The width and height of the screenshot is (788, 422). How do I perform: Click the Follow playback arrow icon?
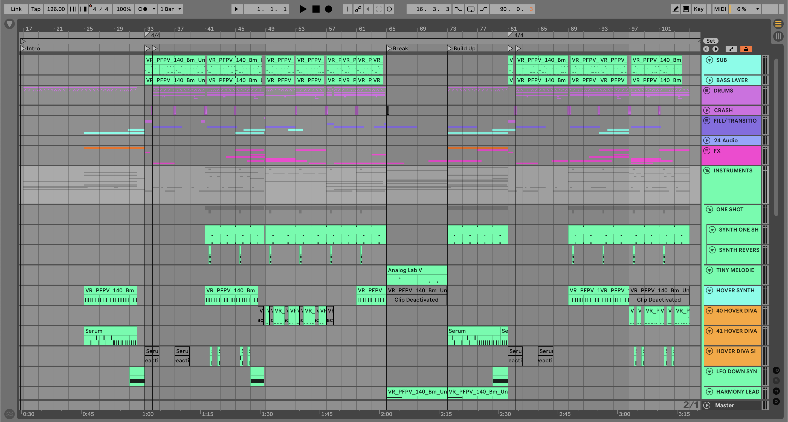(237, 9)
